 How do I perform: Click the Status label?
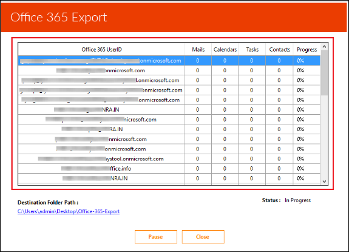point(271,200)
